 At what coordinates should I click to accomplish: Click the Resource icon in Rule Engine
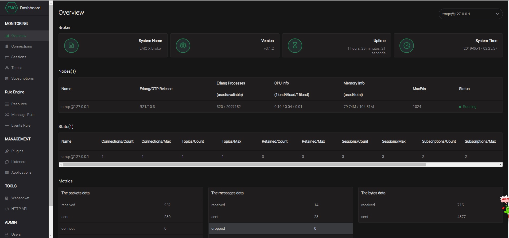coord(7,104)
